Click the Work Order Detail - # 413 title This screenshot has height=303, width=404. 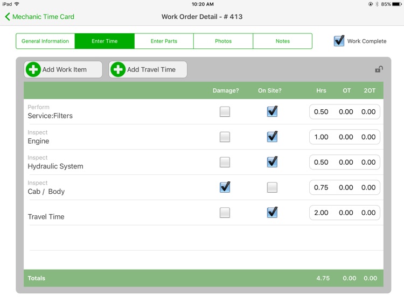pyautogui.click(x=202, y=17)
